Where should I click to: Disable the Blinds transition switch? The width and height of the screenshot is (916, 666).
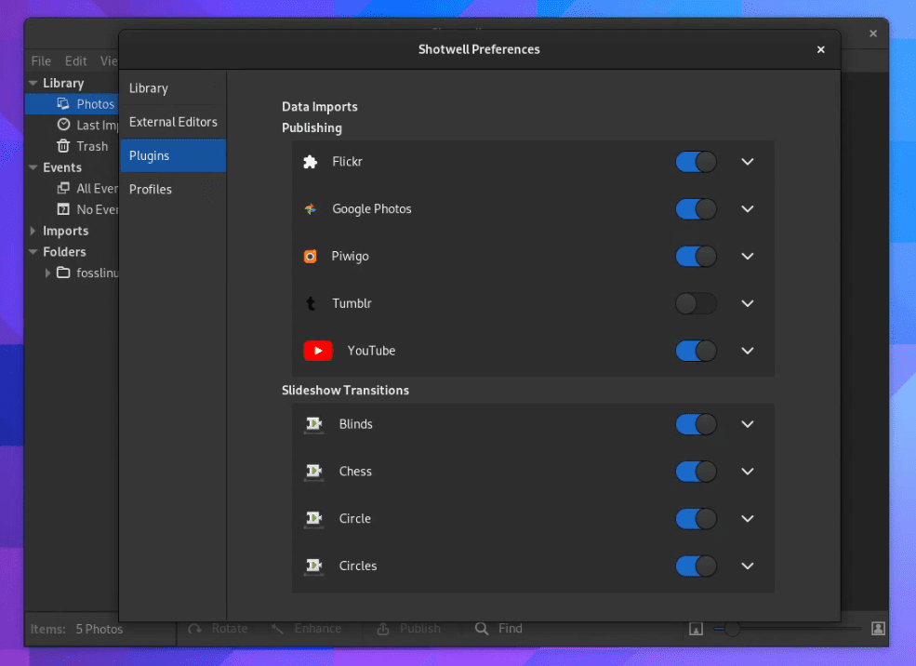696,424
